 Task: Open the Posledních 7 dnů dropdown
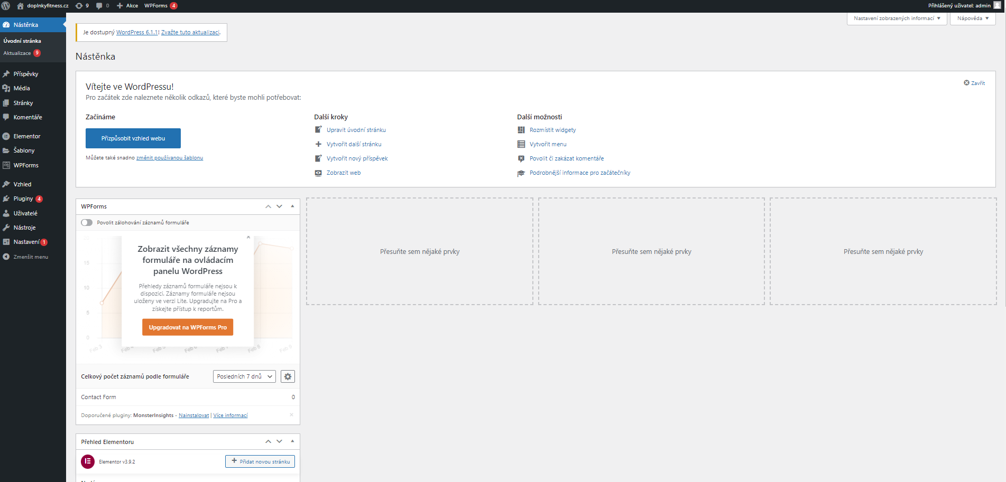click(x=244, y=376)
